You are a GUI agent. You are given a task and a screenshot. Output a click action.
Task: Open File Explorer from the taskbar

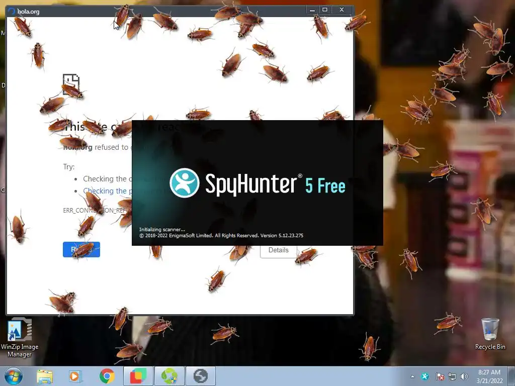pyautogui.click(x=45, y=376)
